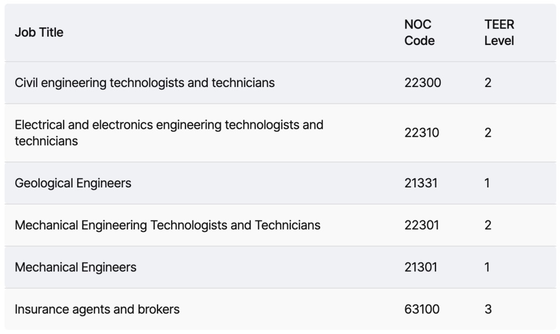This screenshot has height=334, width=560.
Task: Click NOC code 21301
Action: click(x=421, y=267)
